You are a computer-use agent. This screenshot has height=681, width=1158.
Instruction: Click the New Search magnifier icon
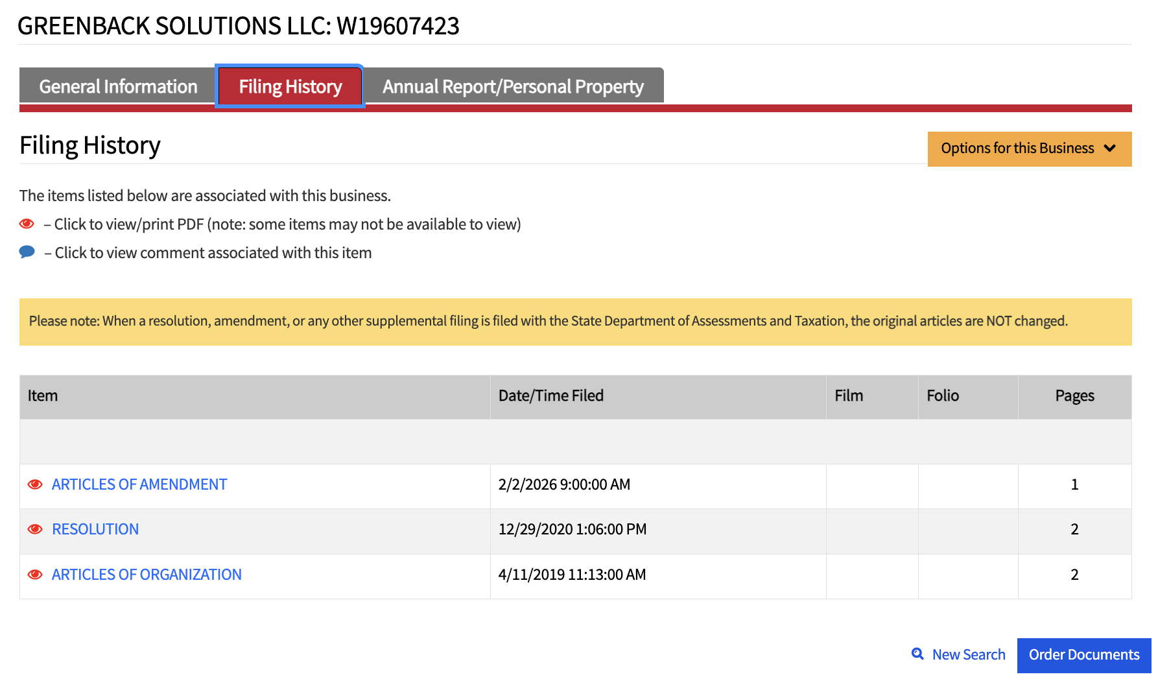(917, 654)
